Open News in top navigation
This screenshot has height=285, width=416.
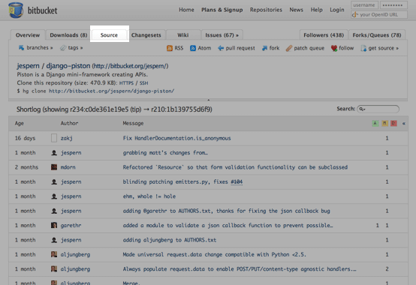pos(296,10)
